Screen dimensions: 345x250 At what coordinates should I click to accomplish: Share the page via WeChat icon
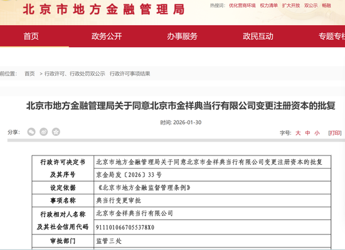pyautogui.click(x=31, y=132)
